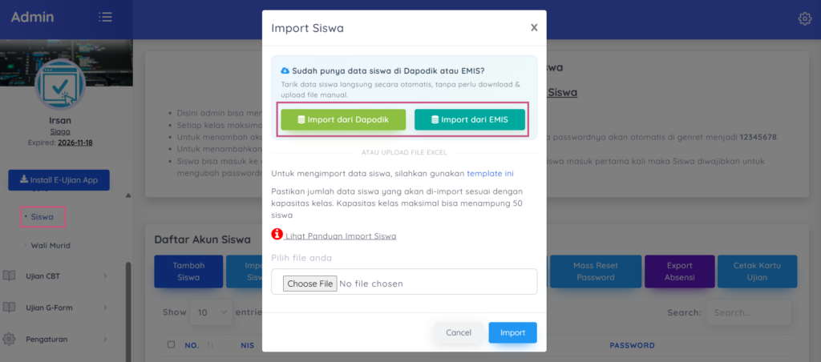821x362 pixels.
Task: Close the Import Siswa dialog with X
Action: pyautogui.click(x=534, y=27)
